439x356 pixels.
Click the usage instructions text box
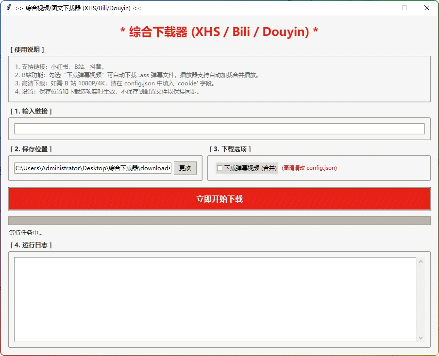click(x=219, y=81)
